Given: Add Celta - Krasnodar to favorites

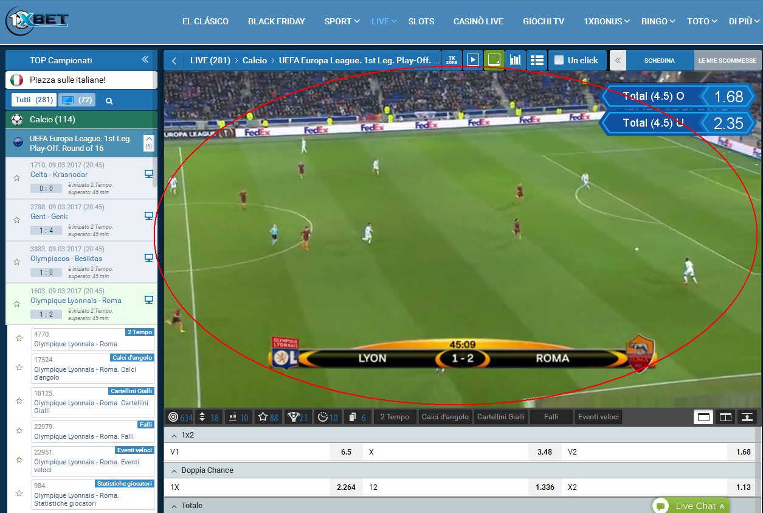Looking at the screenshot, I should point(17,178).
